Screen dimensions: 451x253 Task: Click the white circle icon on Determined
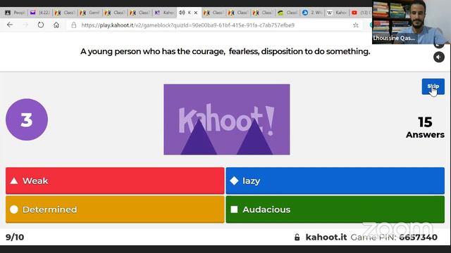[14, 209]
